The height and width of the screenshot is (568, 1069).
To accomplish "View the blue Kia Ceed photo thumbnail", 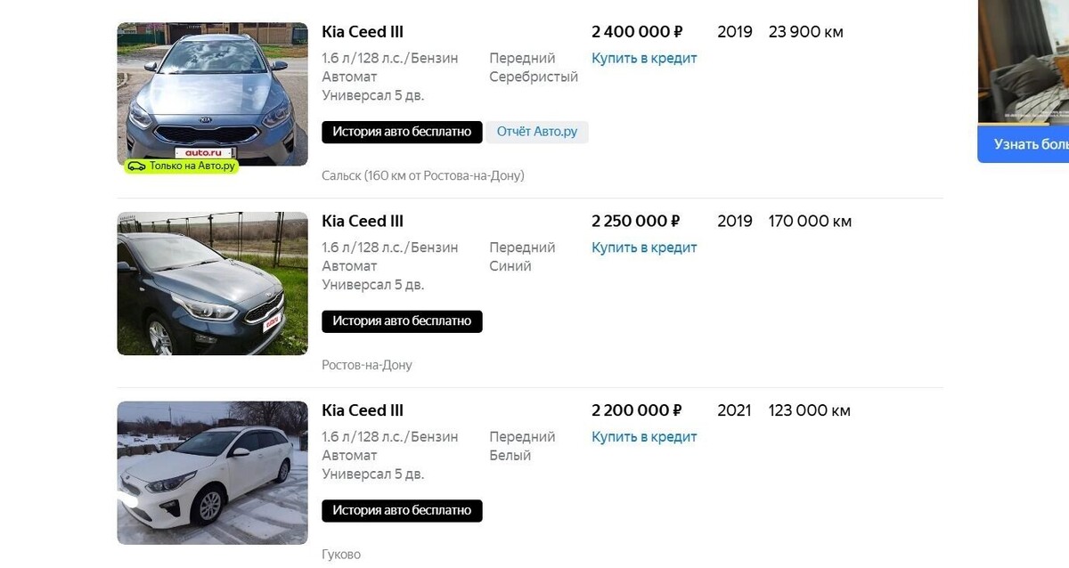I will pos(212,284).
